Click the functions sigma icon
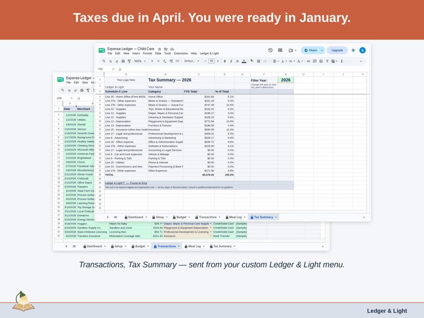Image resolution: width=424 pixels, height=318 pixels. pos(342,61)
